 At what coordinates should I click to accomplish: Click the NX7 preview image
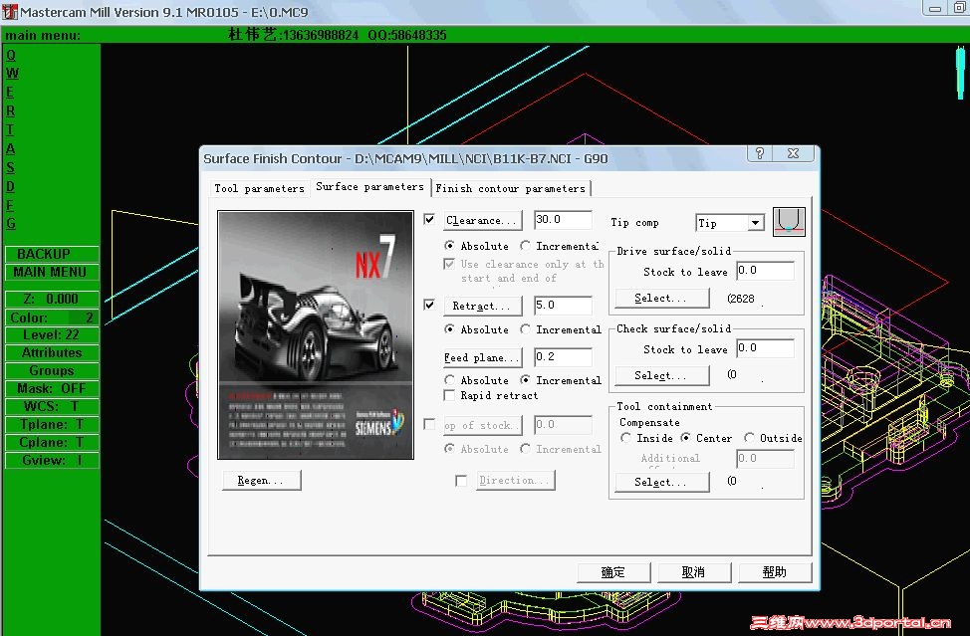tap(316, 335)
